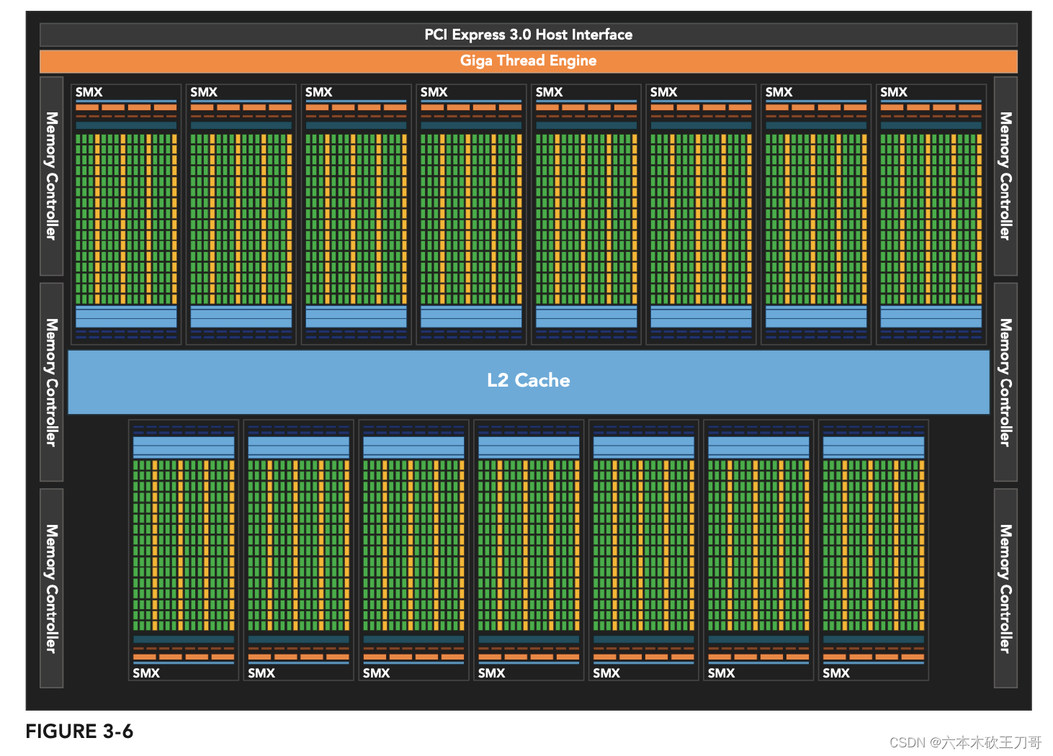
Task: Click the FIGURE 3-6 caption text
Action: 79,732
